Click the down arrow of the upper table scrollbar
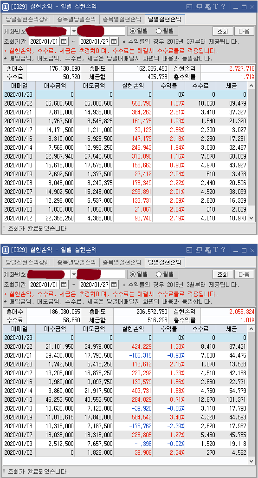Screen dimensions: 258x478 (x=251, y=218)
